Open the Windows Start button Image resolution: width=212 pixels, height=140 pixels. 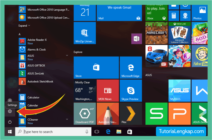point(10,132)
